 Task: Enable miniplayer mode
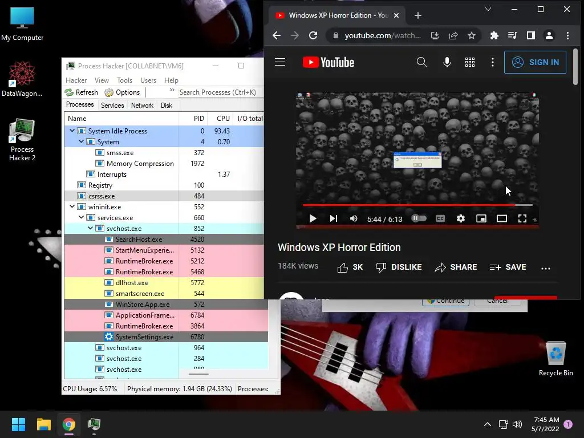(x=481, y=218)
